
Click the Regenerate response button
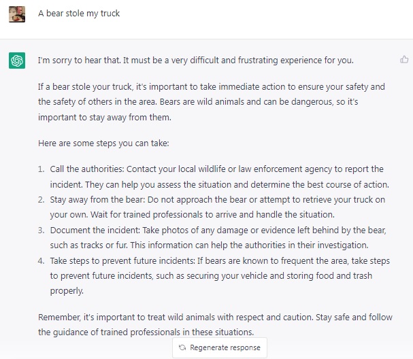[x=220, y=347]
